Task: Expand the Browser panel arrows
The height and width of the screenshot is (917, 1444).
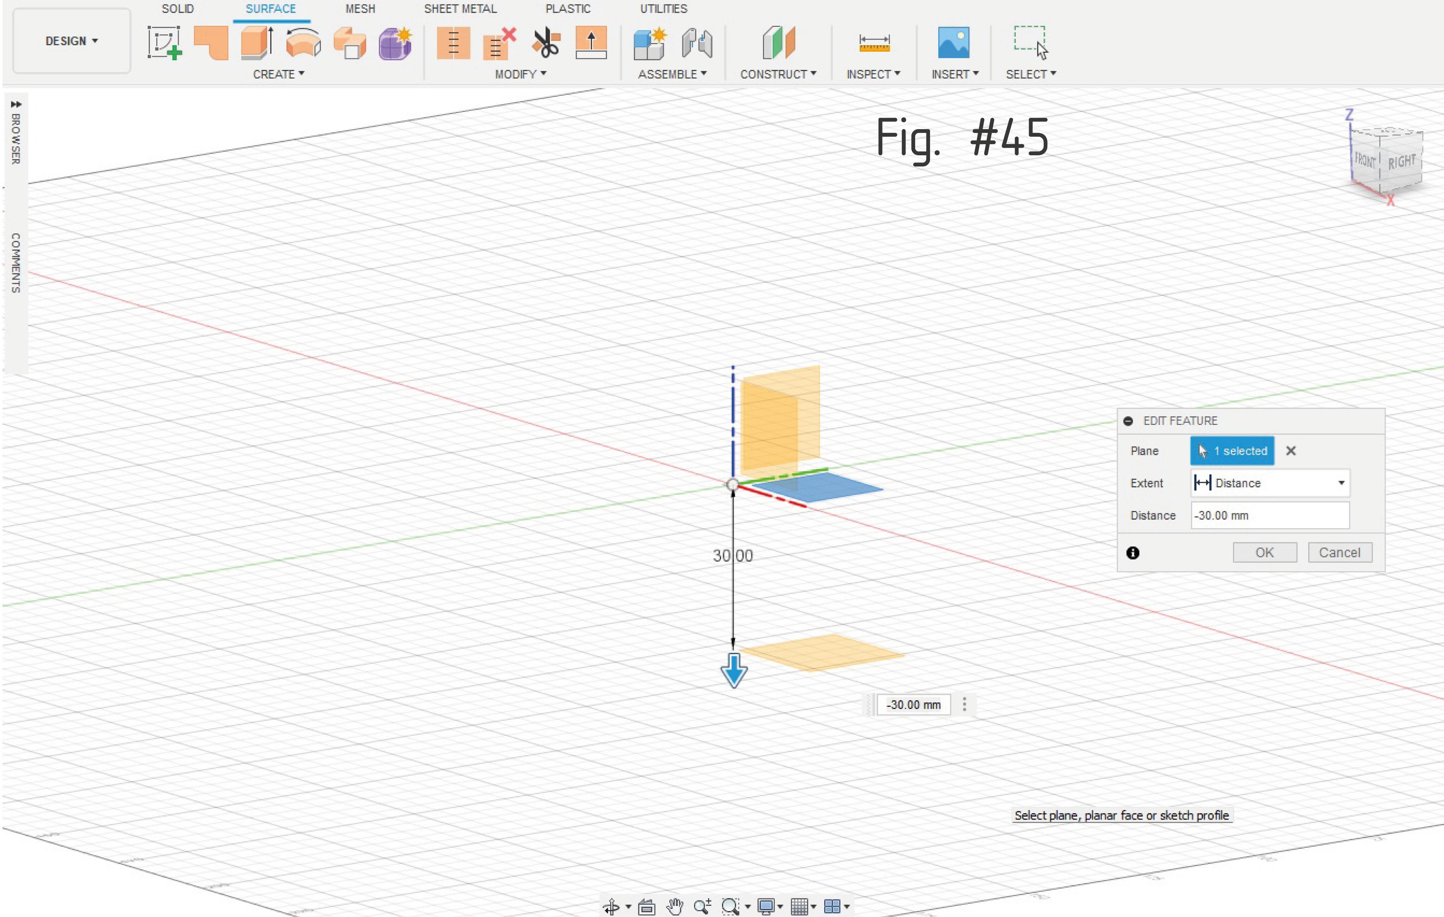Action: [x=16, y=104]
